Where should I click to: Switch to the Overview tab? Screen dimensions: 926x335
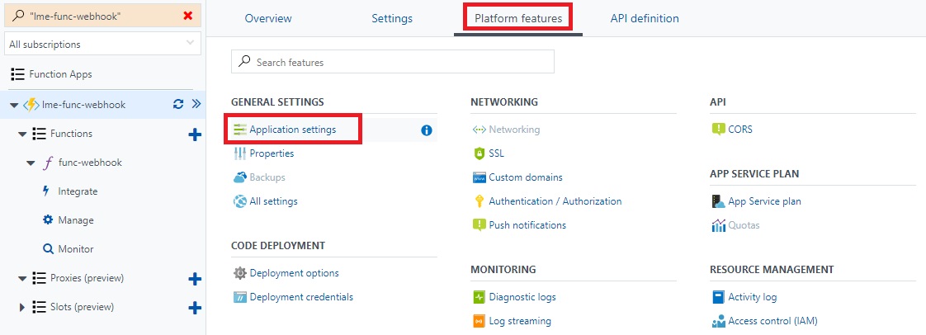click(x=268, y=18)
